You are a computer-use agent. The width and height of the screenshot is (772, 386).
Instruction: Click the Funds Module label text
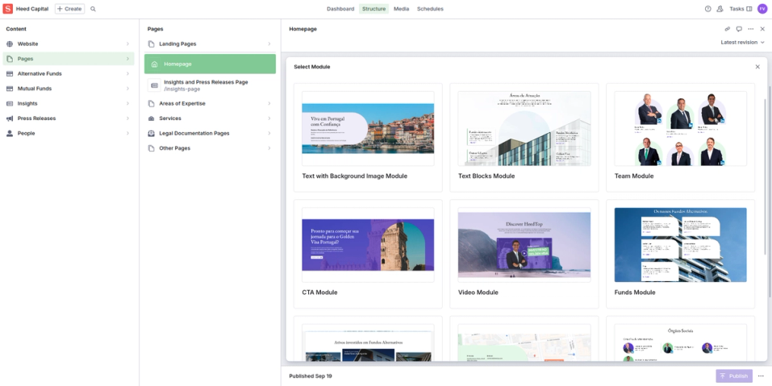pos(635,293)
